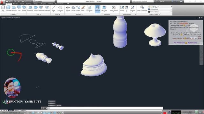Activate the Move tool
Image resolution: width=204 pixels, height=114 pixels.
pyautogui.click(x=68, y=8)
